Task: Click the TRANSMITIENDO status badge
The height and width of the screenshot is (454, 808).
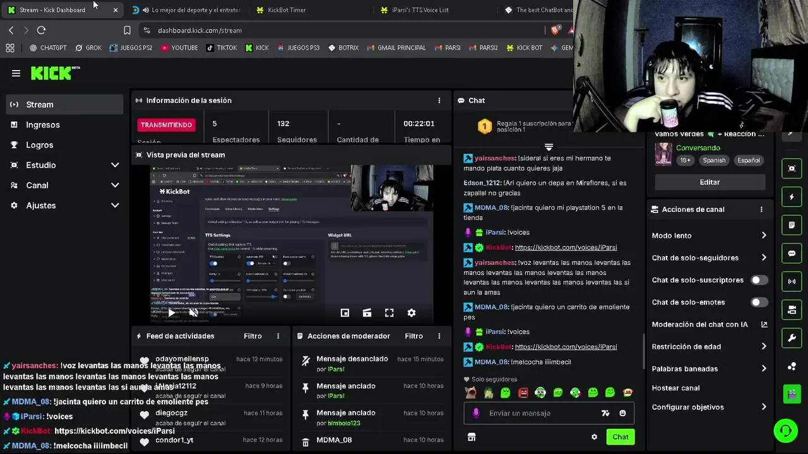Action: pyautogui.click(x=167, y=125)
